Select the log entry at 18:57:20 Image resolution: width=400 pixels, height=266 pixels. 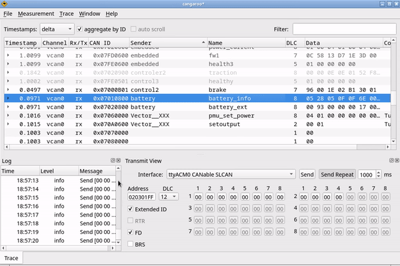(59, 241)
